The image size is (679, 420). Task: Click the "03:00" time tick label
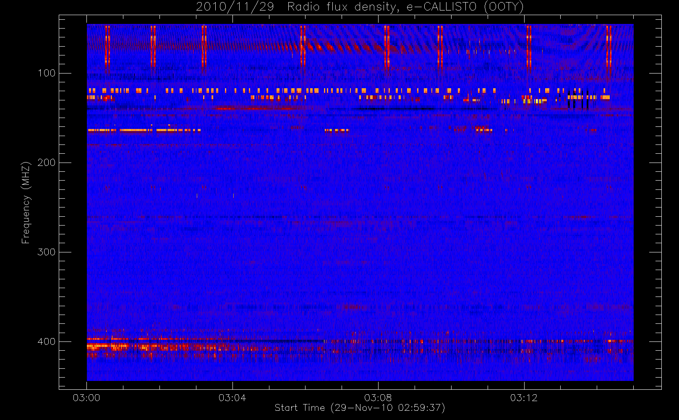(x=86, y=398)
